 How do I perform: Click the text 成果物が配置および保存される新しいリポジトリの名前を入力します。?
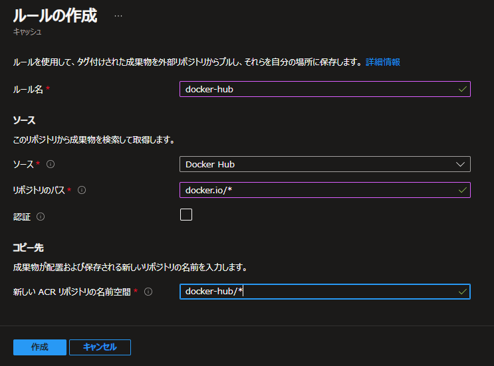pos(130,268)
